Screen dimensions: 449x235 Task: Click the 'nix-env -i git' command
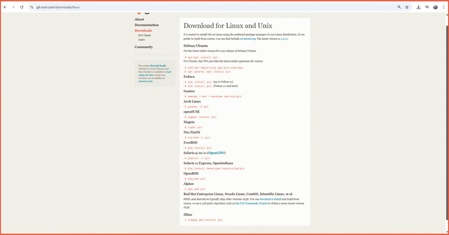[197, 138]
